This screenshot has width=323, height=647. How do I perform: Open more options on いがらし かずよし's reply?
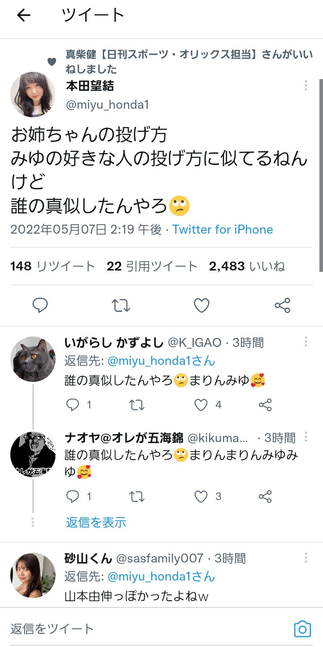coord(306,342)
